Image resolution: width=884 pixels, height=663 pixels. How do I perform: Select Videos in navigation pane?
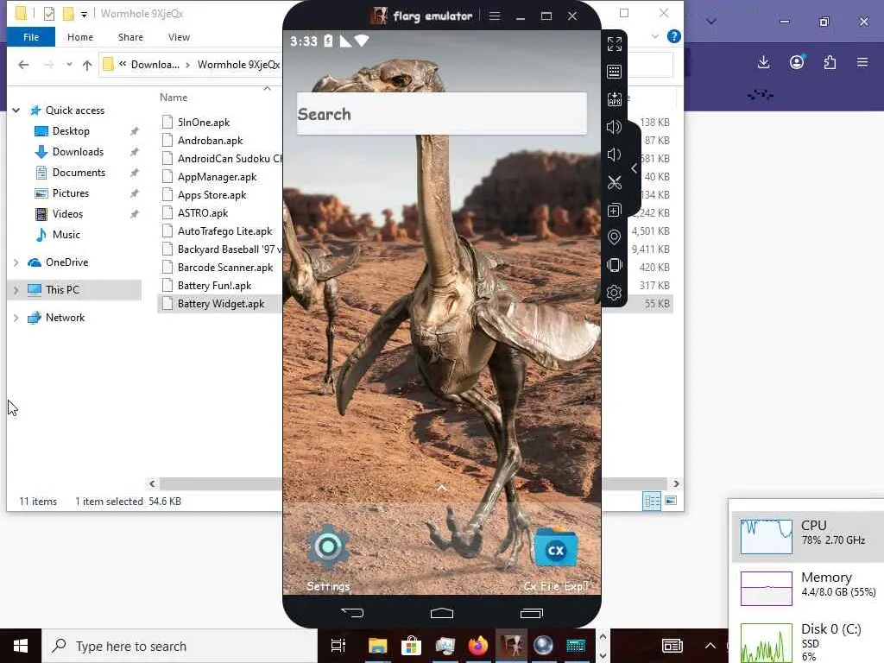67,214
